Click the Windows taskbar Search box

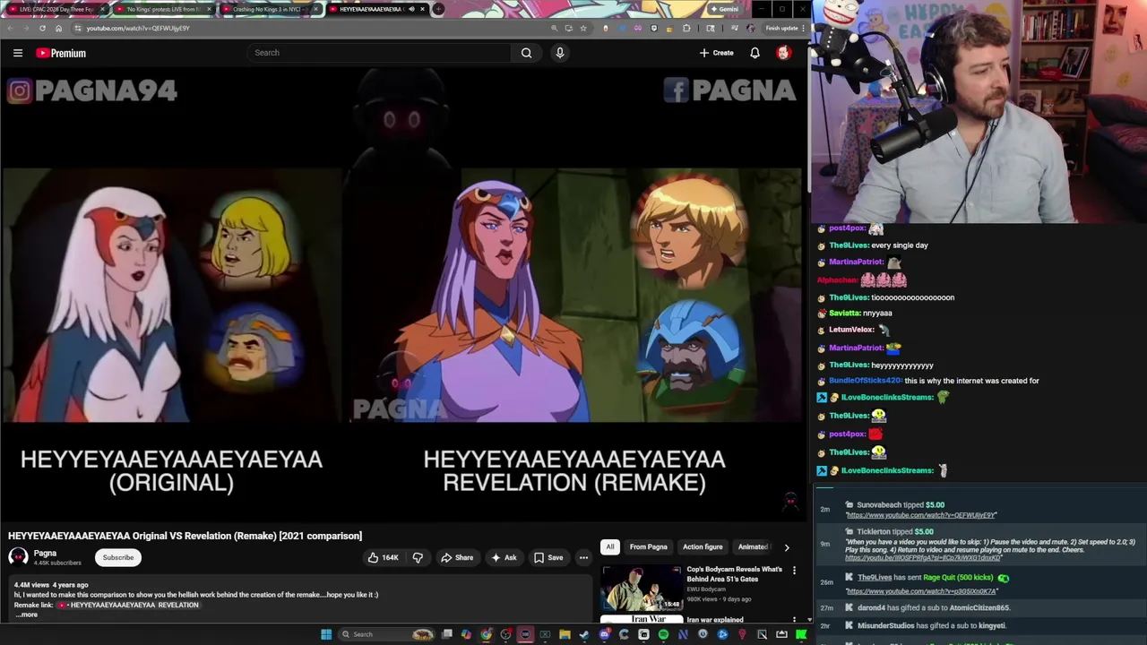386,634
